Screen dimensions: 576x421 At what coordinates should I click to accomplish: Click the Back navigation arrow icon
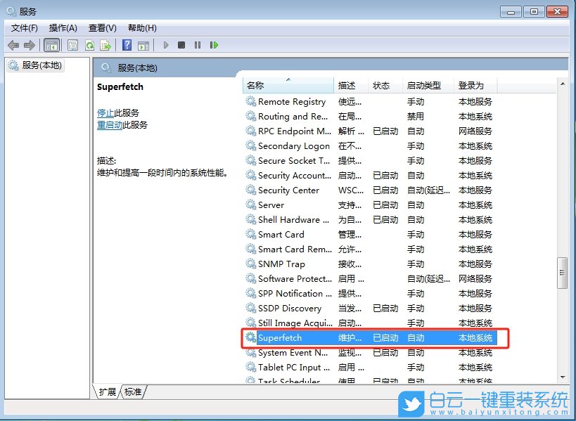tap(12, 45)
